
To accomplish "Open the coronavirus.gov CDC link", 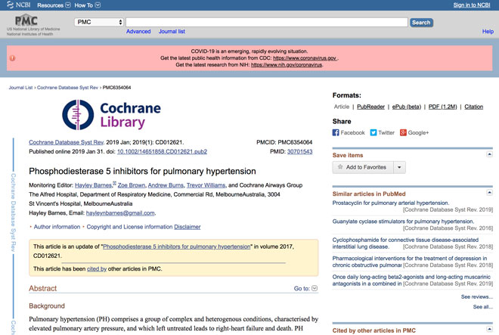I will 305,58.
